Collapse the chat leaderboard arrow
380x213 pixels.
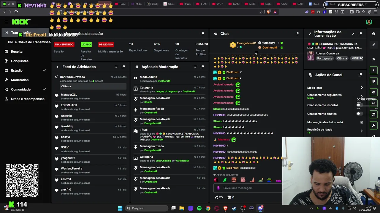click(x=256, y=53)
